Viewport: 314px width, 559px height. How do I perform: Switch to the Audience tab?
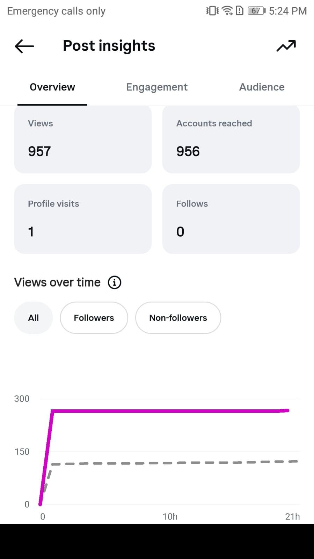click(262, 87)
